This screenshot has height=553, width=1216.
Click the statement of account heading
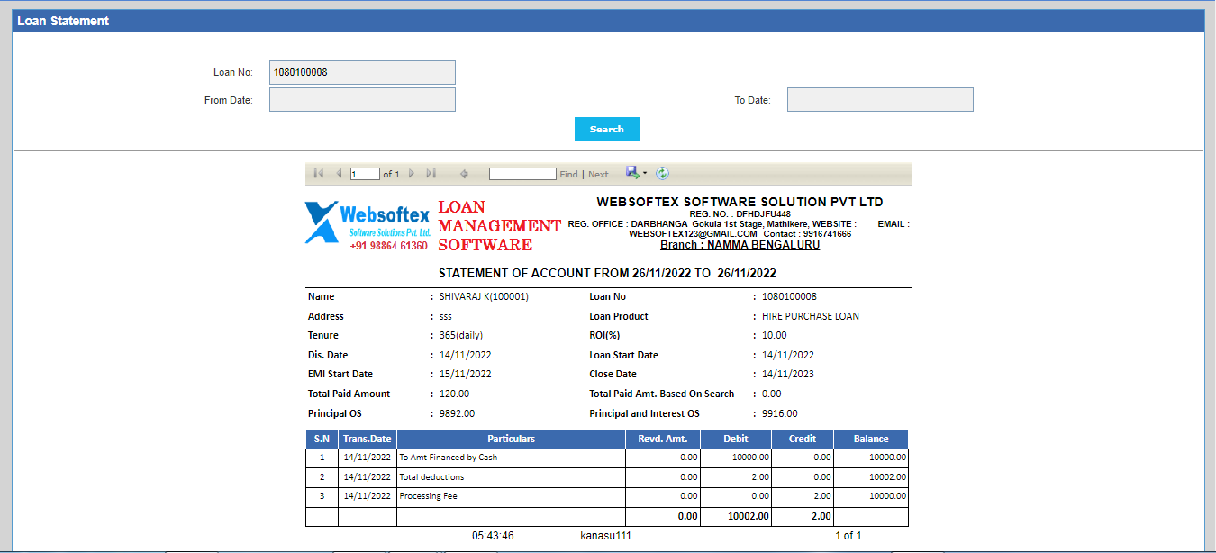tap(607, 273)
